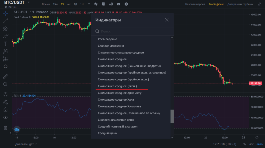The width and height of the screenshot is (265, 148).
Task: Choose the 4Ч timeframe button
Action: 69,4
